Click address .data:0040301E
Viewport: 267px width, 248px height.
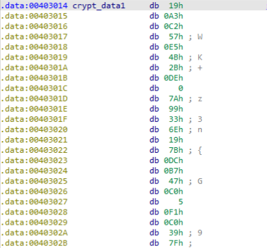pyautogui.click(x=34, y=109)
